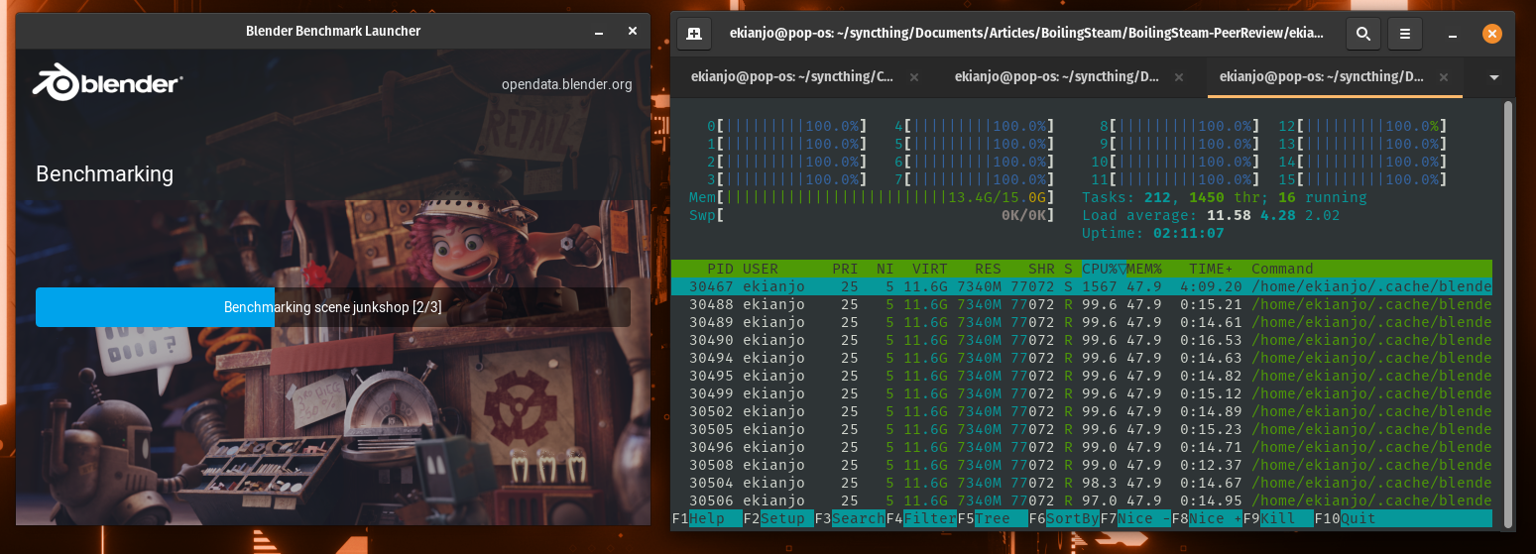The image size is (1536, 554).
Task: Minimize the Blender Benchmark Launcher window
Action: (599, 32)
